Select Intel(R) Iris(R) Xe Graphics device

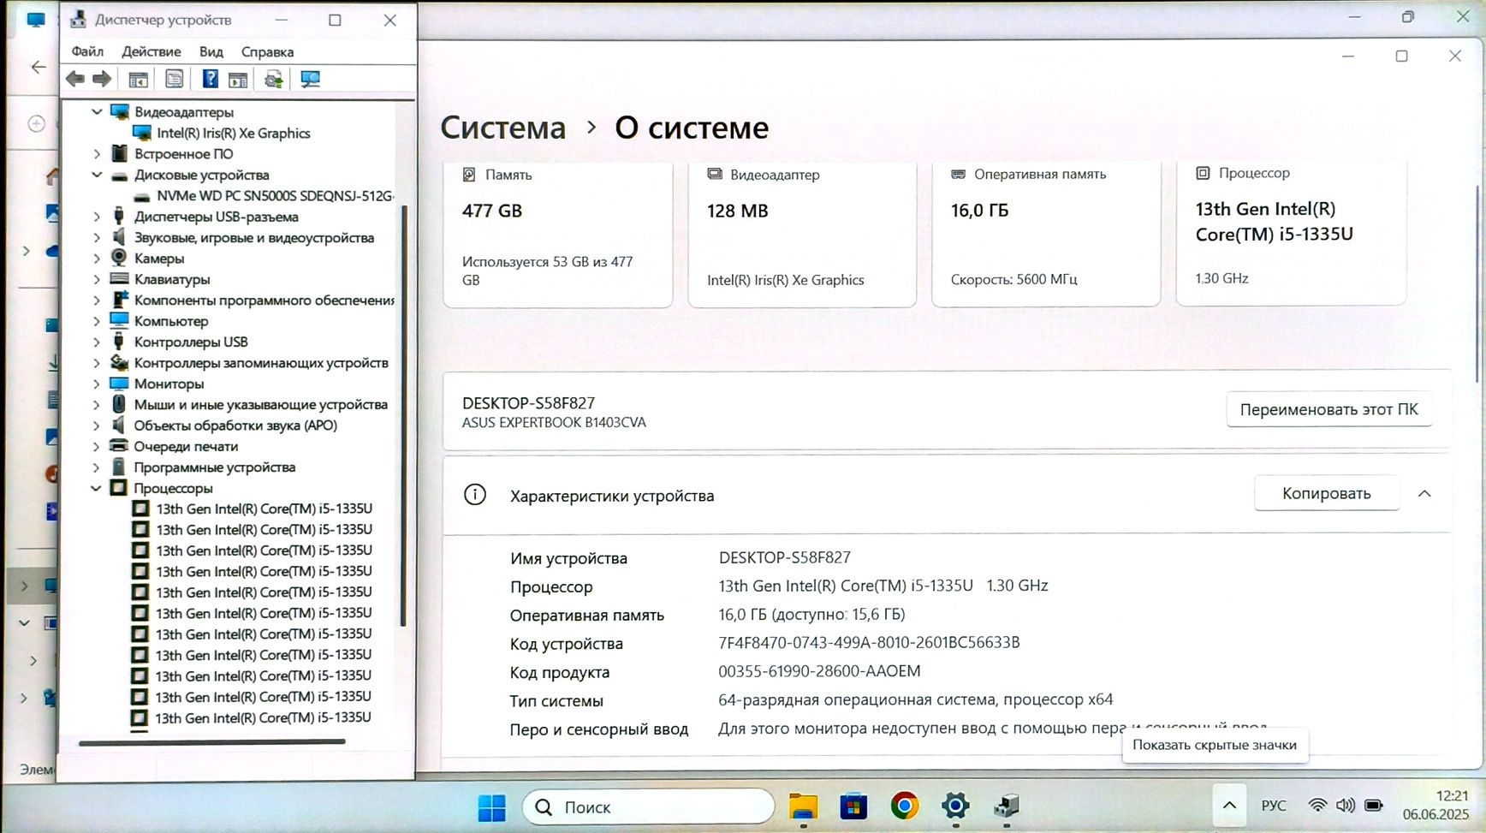coord(233,133)
